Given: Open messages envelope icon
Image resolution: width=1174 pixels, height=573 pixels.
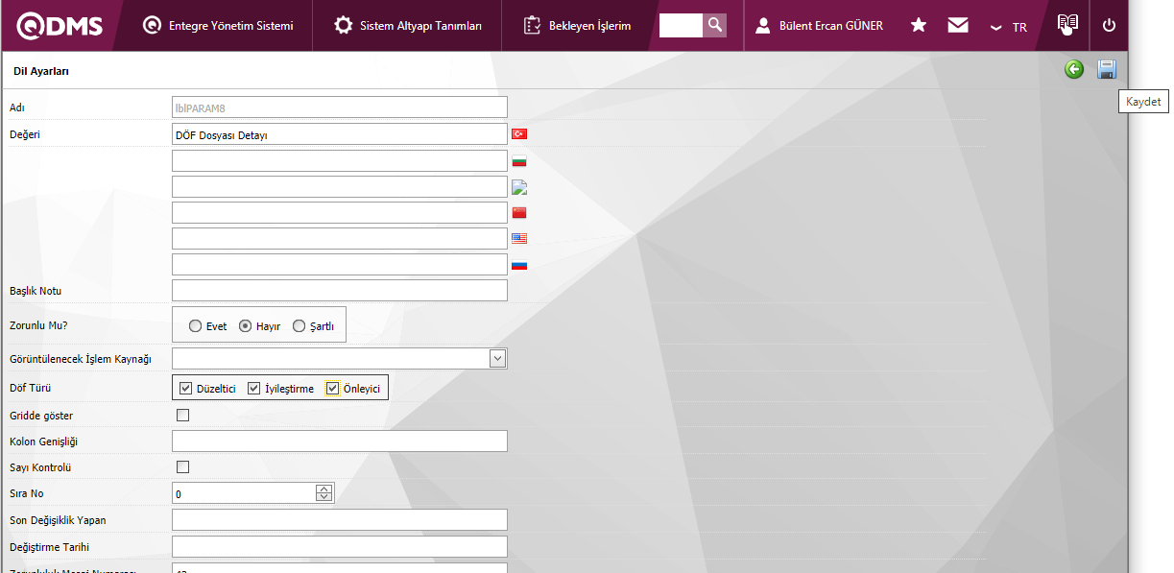Looking at the screenshot, I should pyautogui.click(x=958, y=26).
